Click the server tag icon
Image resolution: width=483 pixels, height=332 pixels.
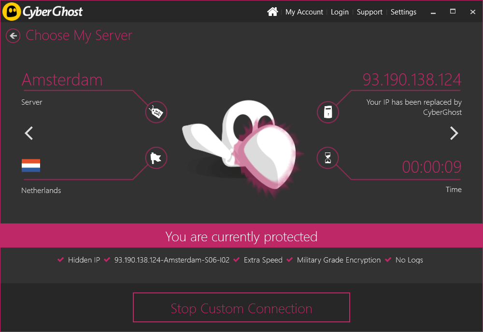(x=156, y=111)
